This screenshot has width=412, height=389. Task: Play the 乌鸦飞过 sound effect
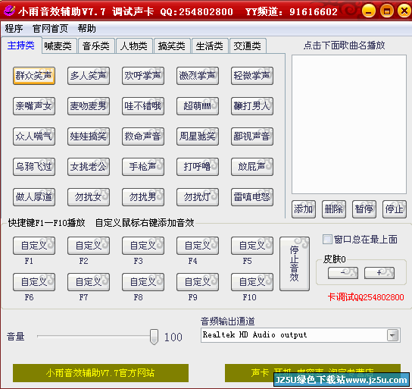pos(34,167)
